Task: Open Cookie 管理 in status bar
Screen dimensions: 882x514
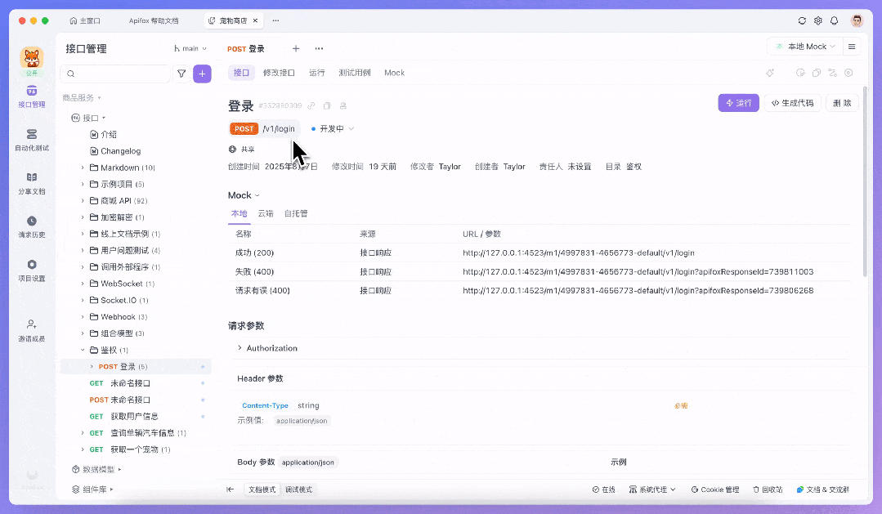Action: tap(715, 489)
